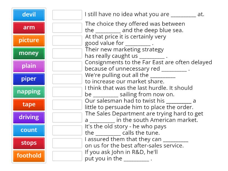Click the "arm" word tile
The image size is (228, 171).
(28, 28)
